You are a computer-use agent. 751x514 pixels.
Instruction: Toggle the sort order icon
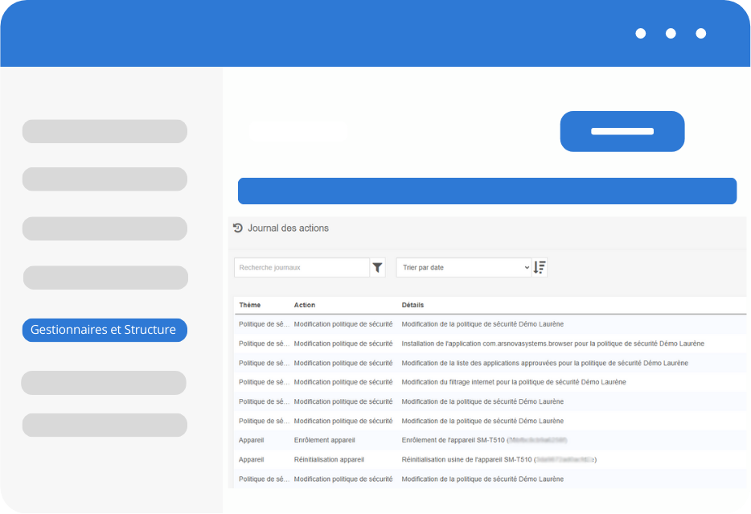point(540,268)
